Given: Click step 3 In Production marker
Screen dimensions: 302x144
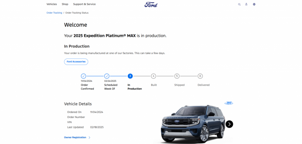Looking at the screenshot, I should (130, 76).
